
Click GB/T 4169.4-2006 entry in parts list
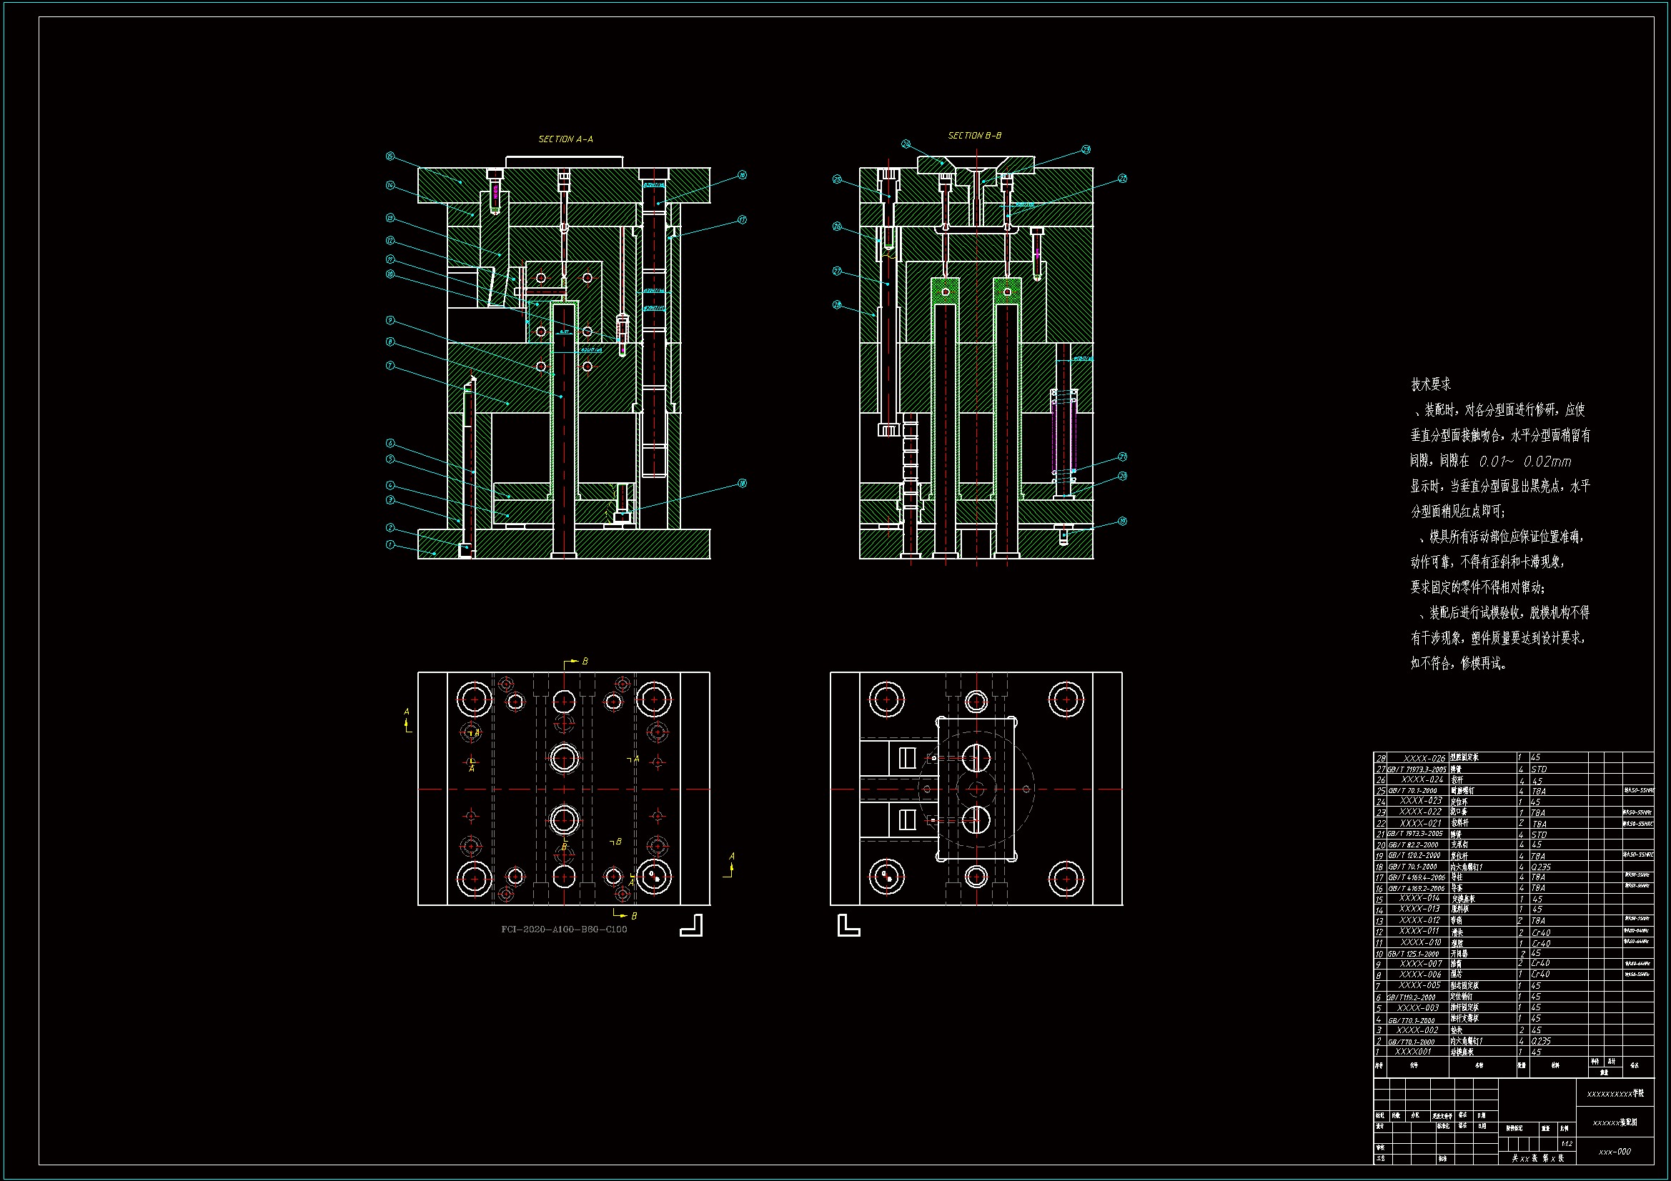(1417, 877)
